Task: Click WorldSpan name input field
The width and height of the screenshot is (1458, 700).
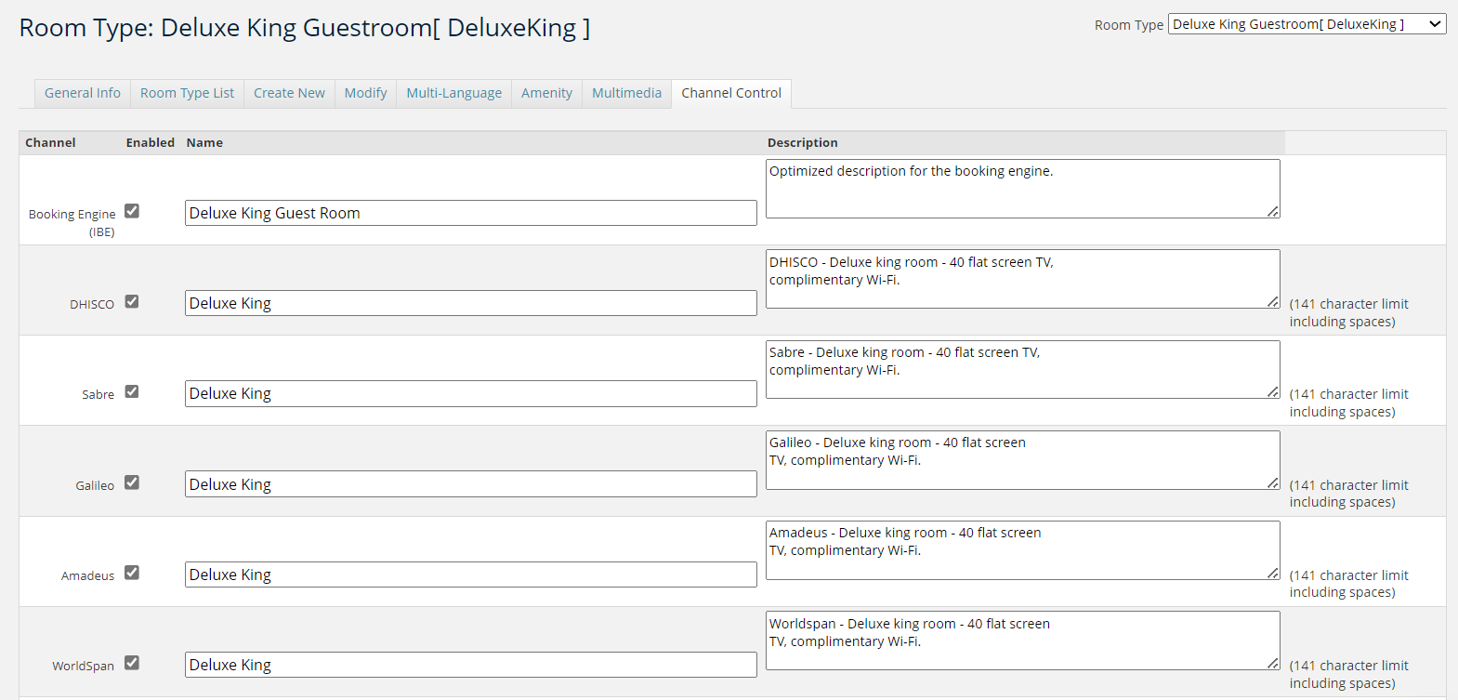Action: [x=471, y=665]
